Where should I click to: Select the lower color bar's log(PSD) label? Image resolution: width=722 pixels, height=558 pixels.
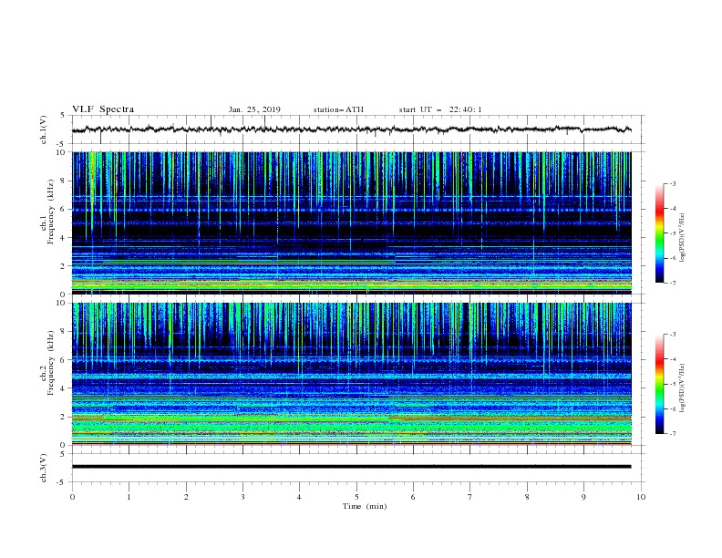click(683, 388)
